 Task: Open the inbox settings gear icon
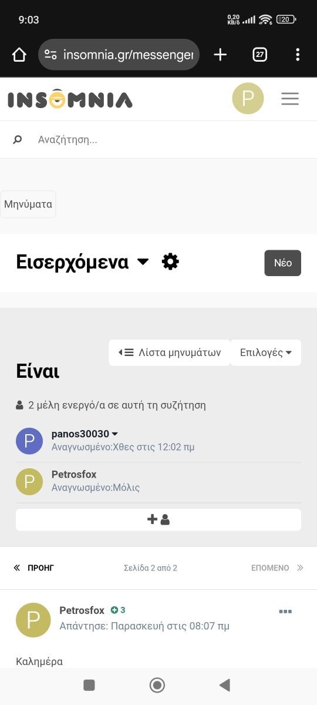point(170,261)
